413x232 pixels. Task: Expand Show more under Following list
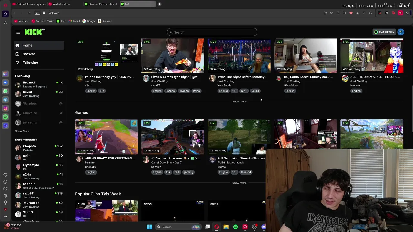click(22, 131)
